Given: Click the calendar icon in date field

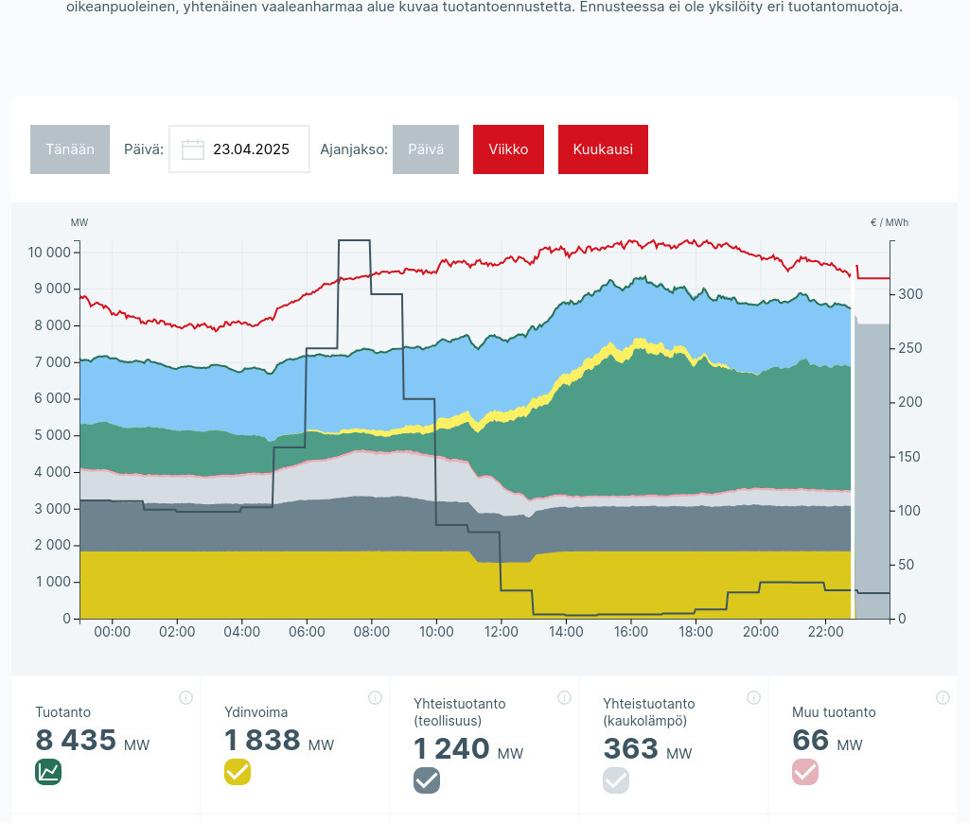Looking at the screenshot, I should click(x=193, y=149).
